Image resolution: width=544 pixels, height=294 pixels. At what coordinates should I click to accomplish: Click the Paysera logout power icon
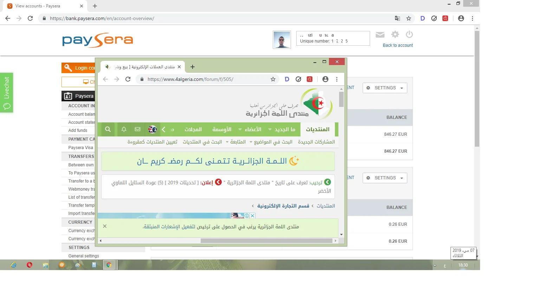(409, 34)
